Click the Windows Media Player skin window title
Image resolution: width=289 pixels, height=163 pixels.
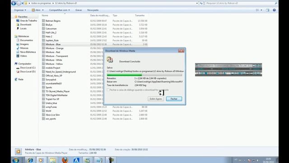click(x=225, y=66)
